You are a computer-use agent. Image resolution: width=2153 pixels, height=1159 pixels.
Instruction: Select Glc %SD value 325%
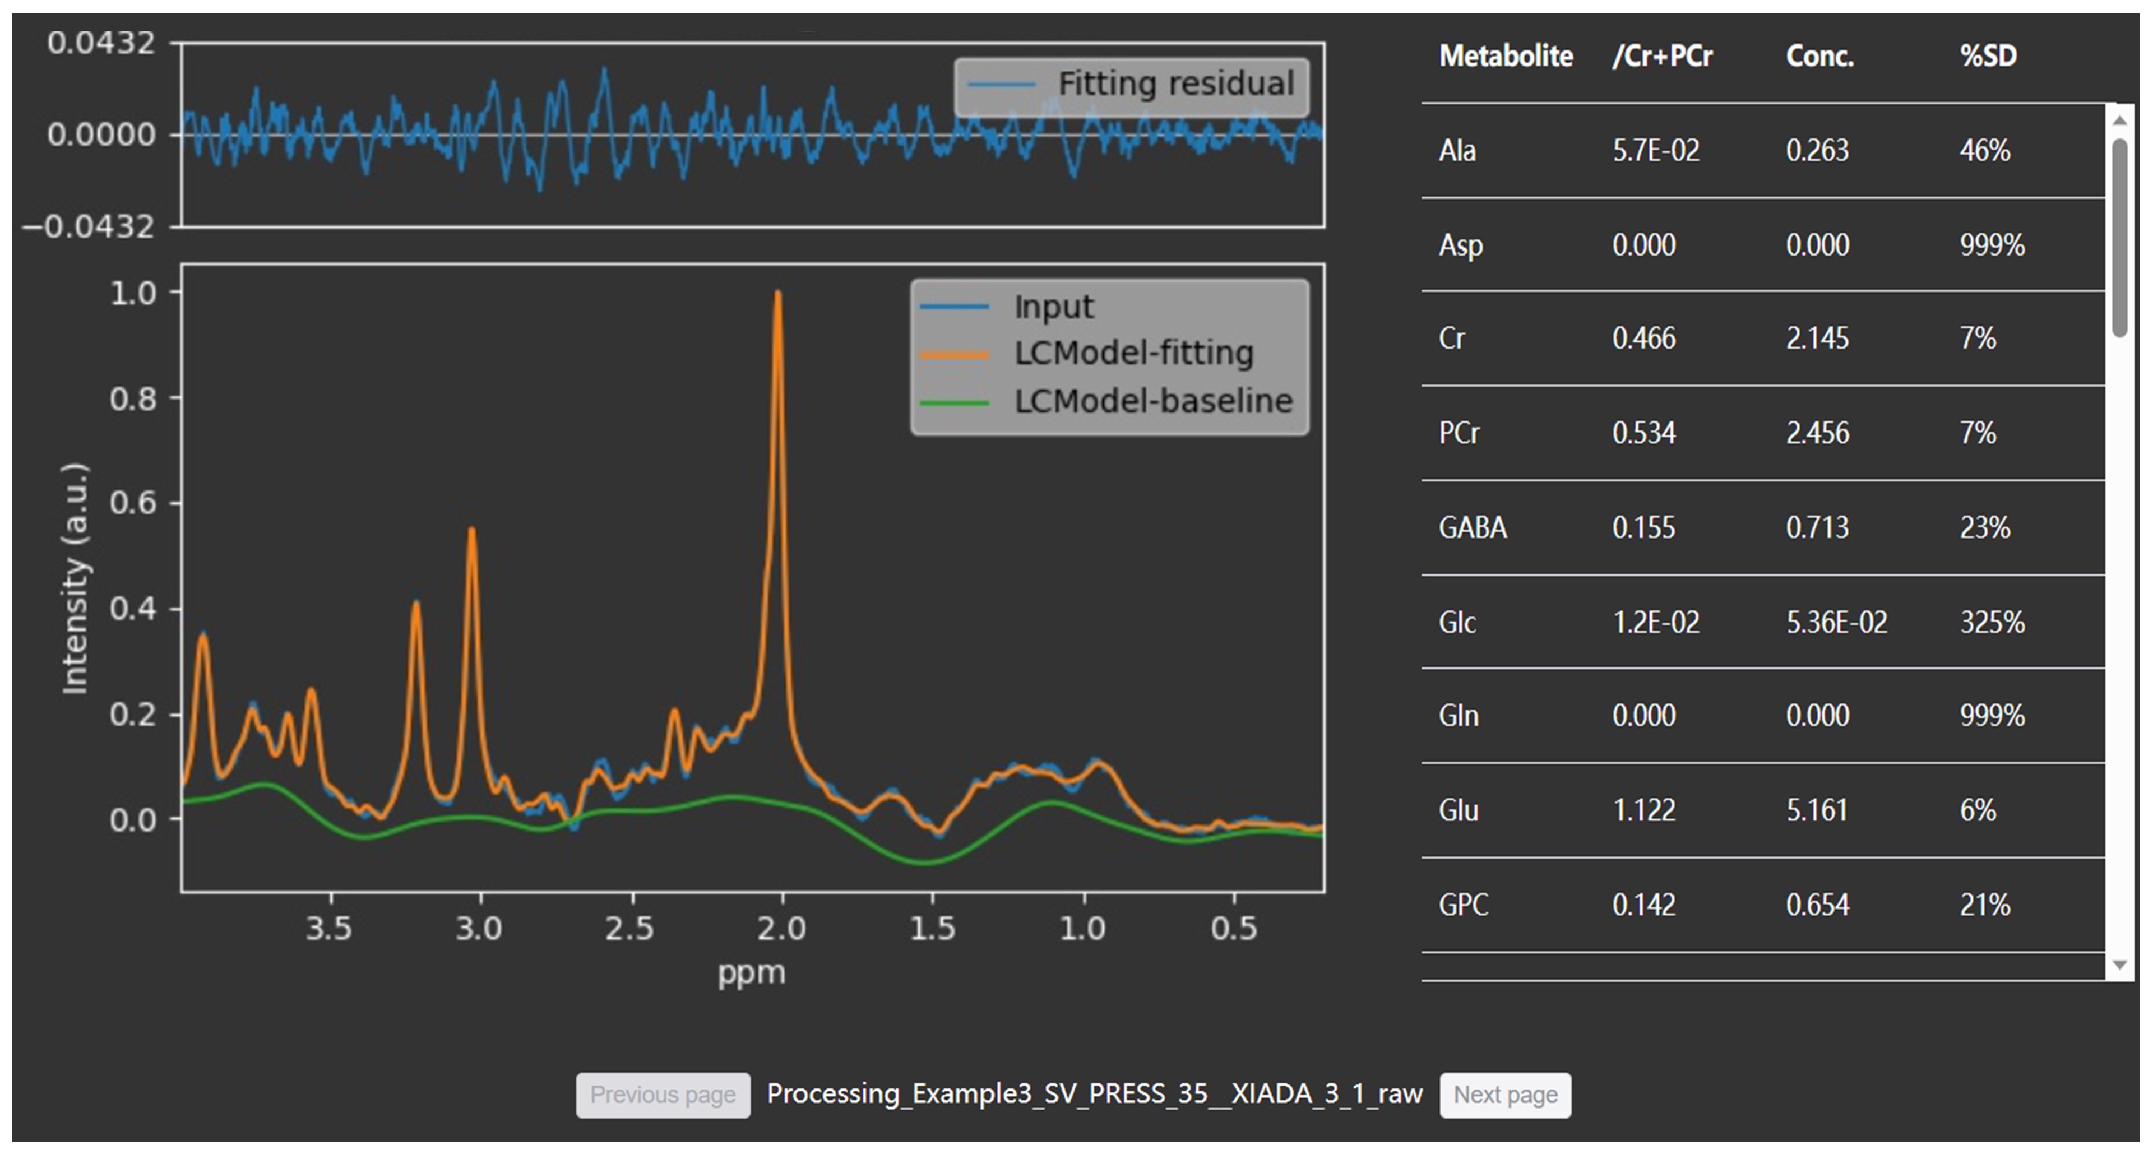click(1993, 623)
